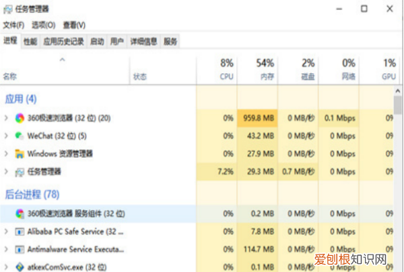The height and width of the screenshot is (272, 404).
Task: Sort by the 网络 column header
Action: 339,70
